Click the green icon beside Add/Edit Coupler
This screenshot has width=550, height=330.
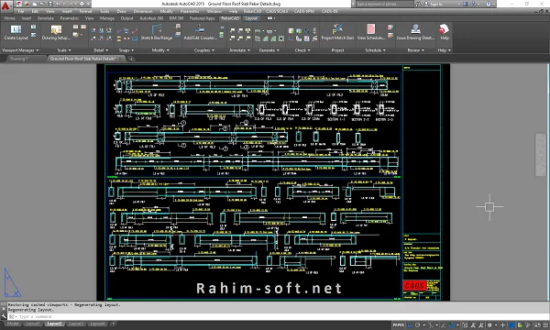pyautogui.click(x=221, y=34)
